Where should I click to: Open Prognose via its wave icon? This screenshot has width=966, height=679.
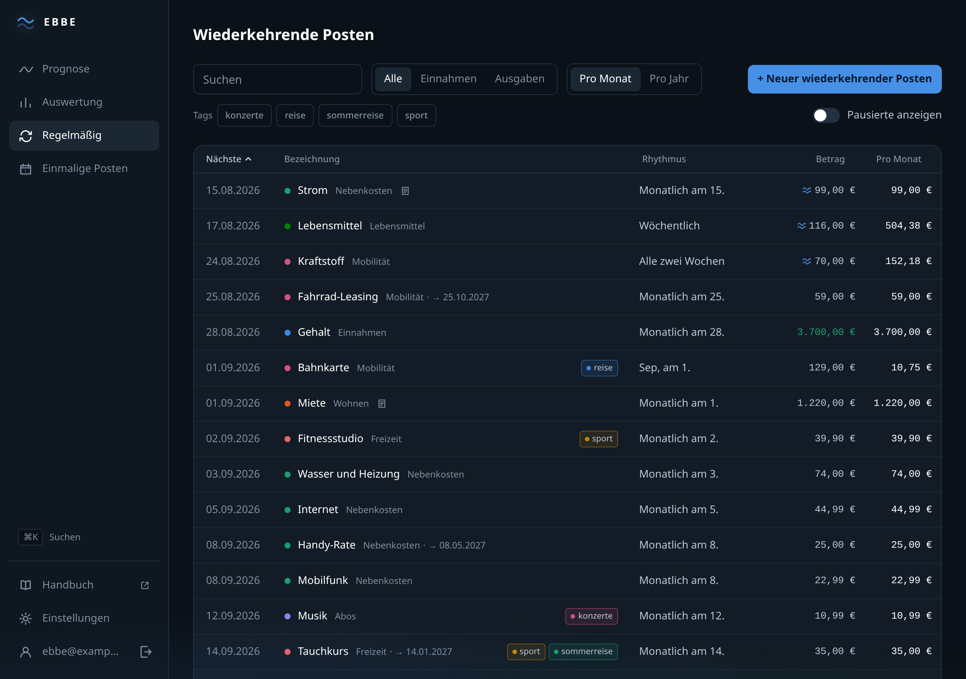[26, 69]
